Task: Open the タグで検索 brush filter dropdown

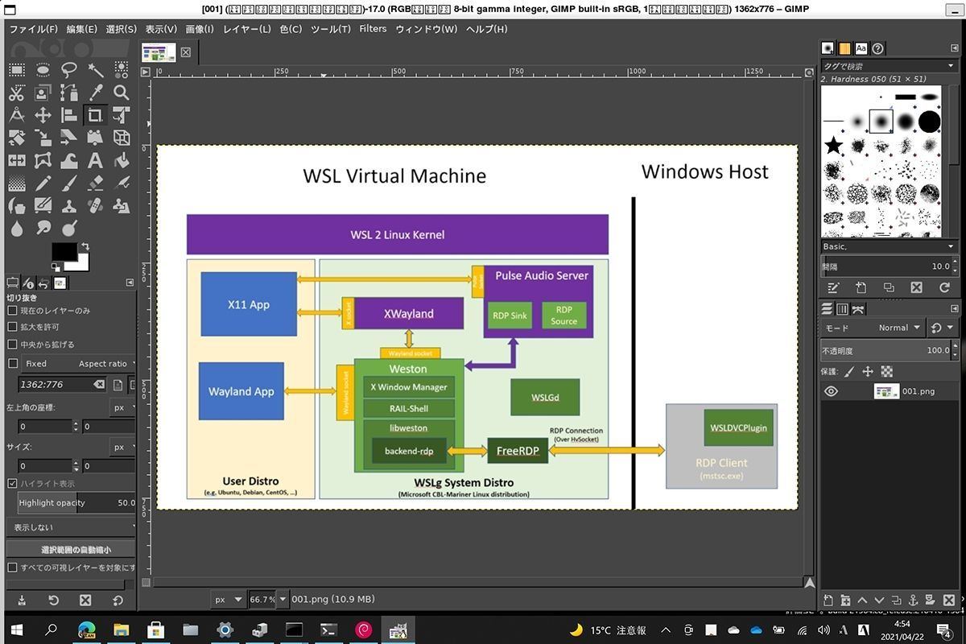Action: point(890,66)
